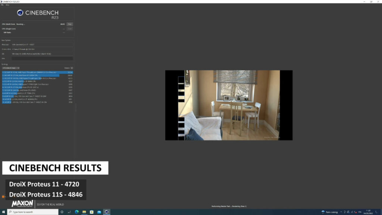This screenshot has height=215, width=382.
Task: Select ranking row Intel Core i9-9880H CPU
Action: [x=38, y=81]
